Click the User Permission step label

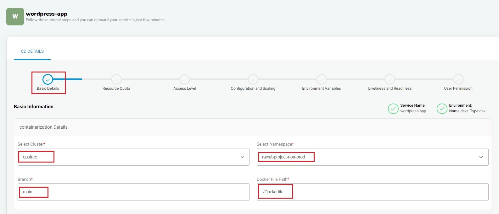(458, 88)
